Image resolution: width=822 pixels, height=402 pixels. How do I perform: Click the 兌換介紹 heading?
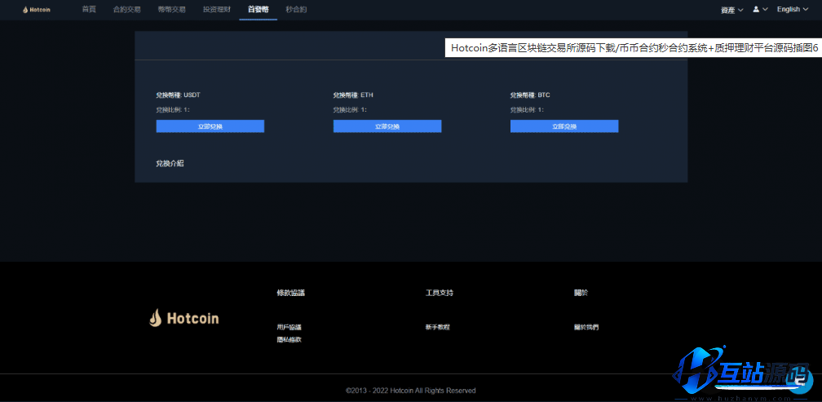[x=170, y=164]
